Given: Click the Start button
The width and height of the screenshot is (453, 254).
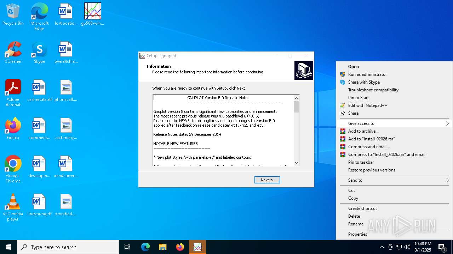Looking at the screenshot, I should (8, 247).
